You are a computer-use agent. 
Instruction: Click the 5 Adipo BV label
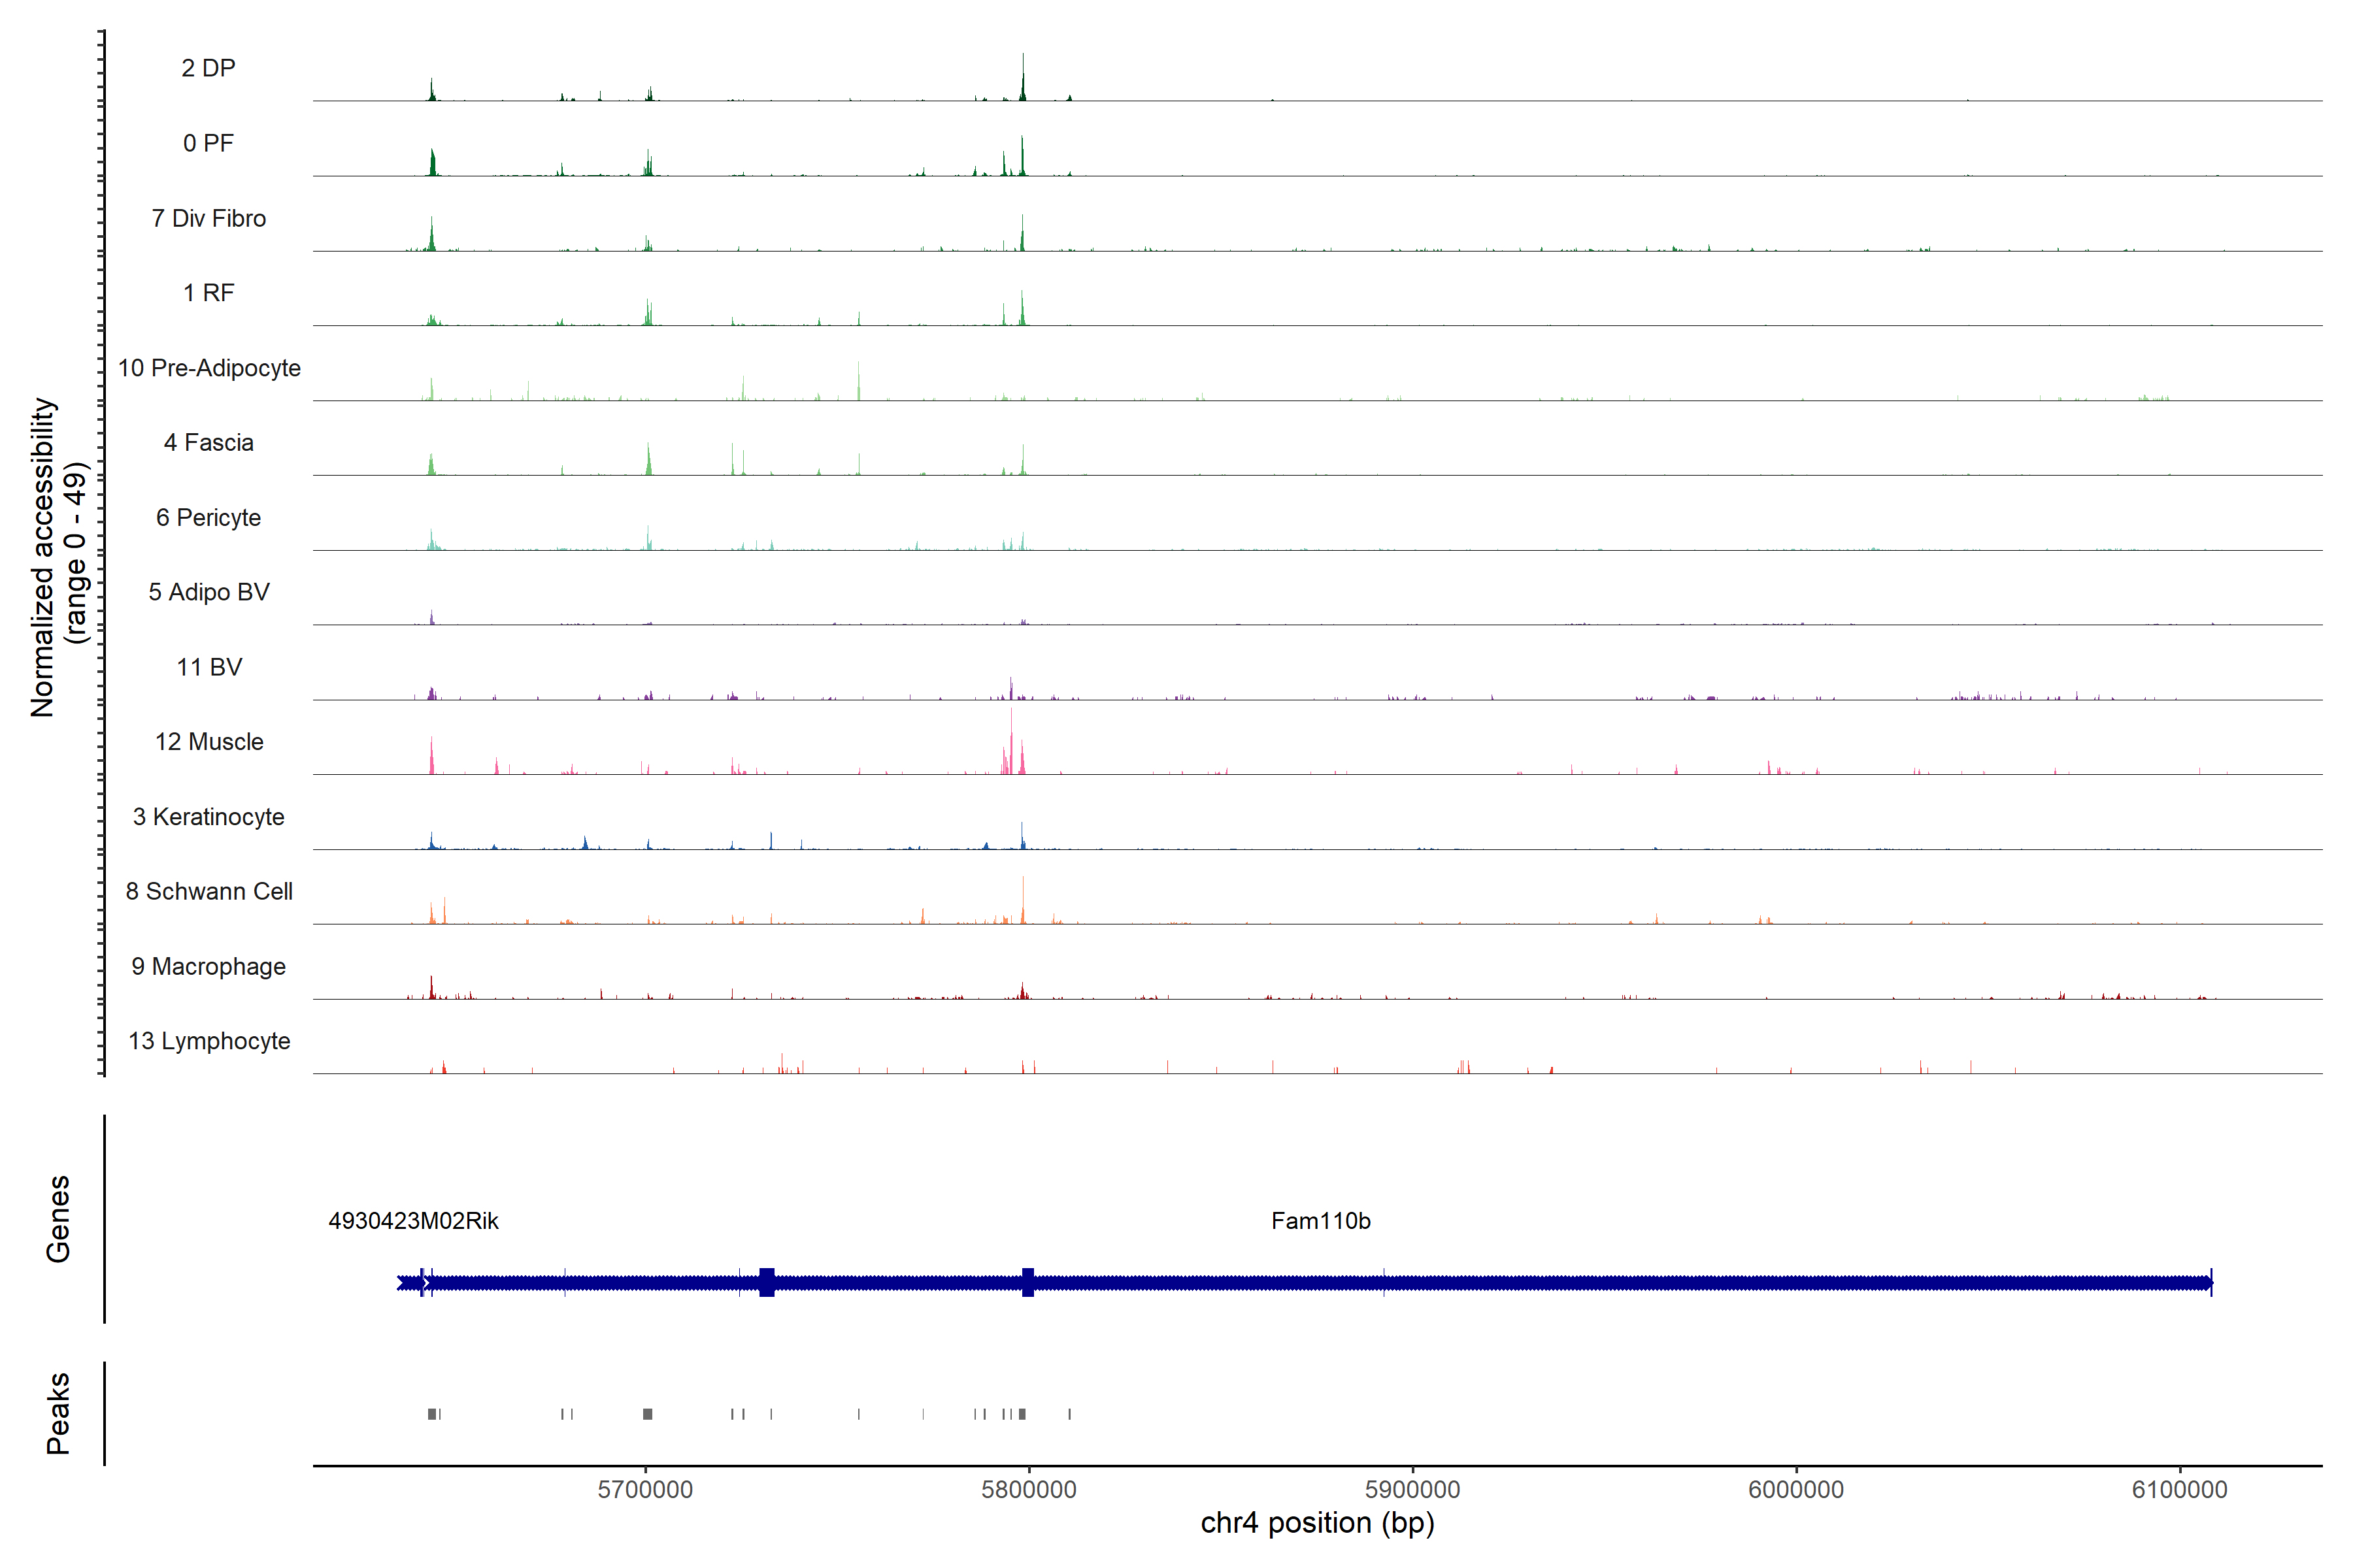208,592
